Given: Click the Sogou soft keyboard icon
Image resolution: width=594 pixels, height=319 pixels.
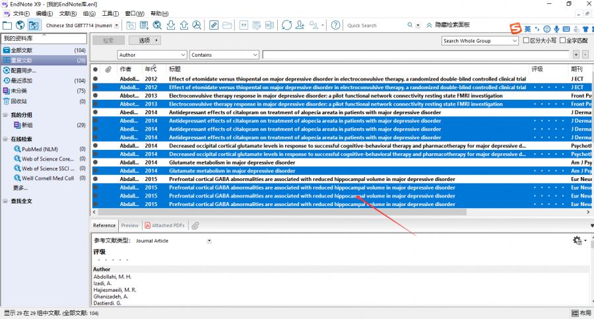Looking at the screenshot, I should (x=566, y=29).
